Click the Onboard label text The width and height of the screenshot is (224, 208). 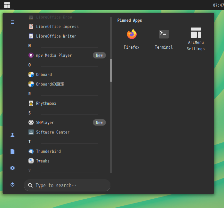[44, 75]
